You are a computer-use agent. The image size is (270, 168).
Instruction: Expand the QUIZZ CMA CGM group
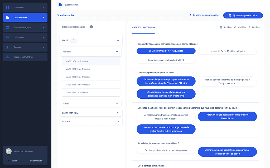pyautogui.click(x=118, y=113)
